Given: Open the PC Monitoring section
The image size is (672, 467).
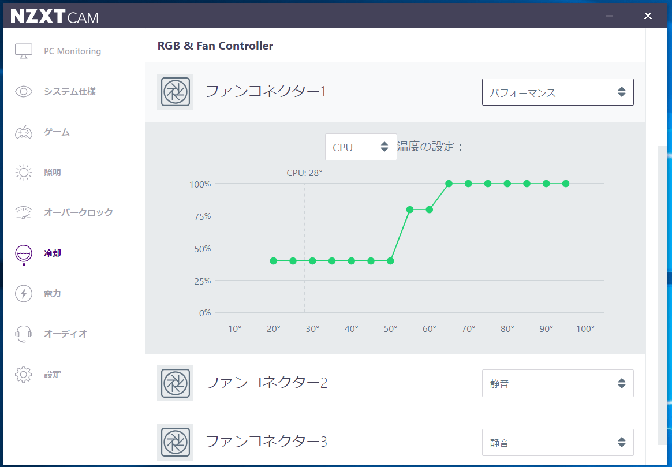Looking at the screenshot, I should click(x=72, y=51).
